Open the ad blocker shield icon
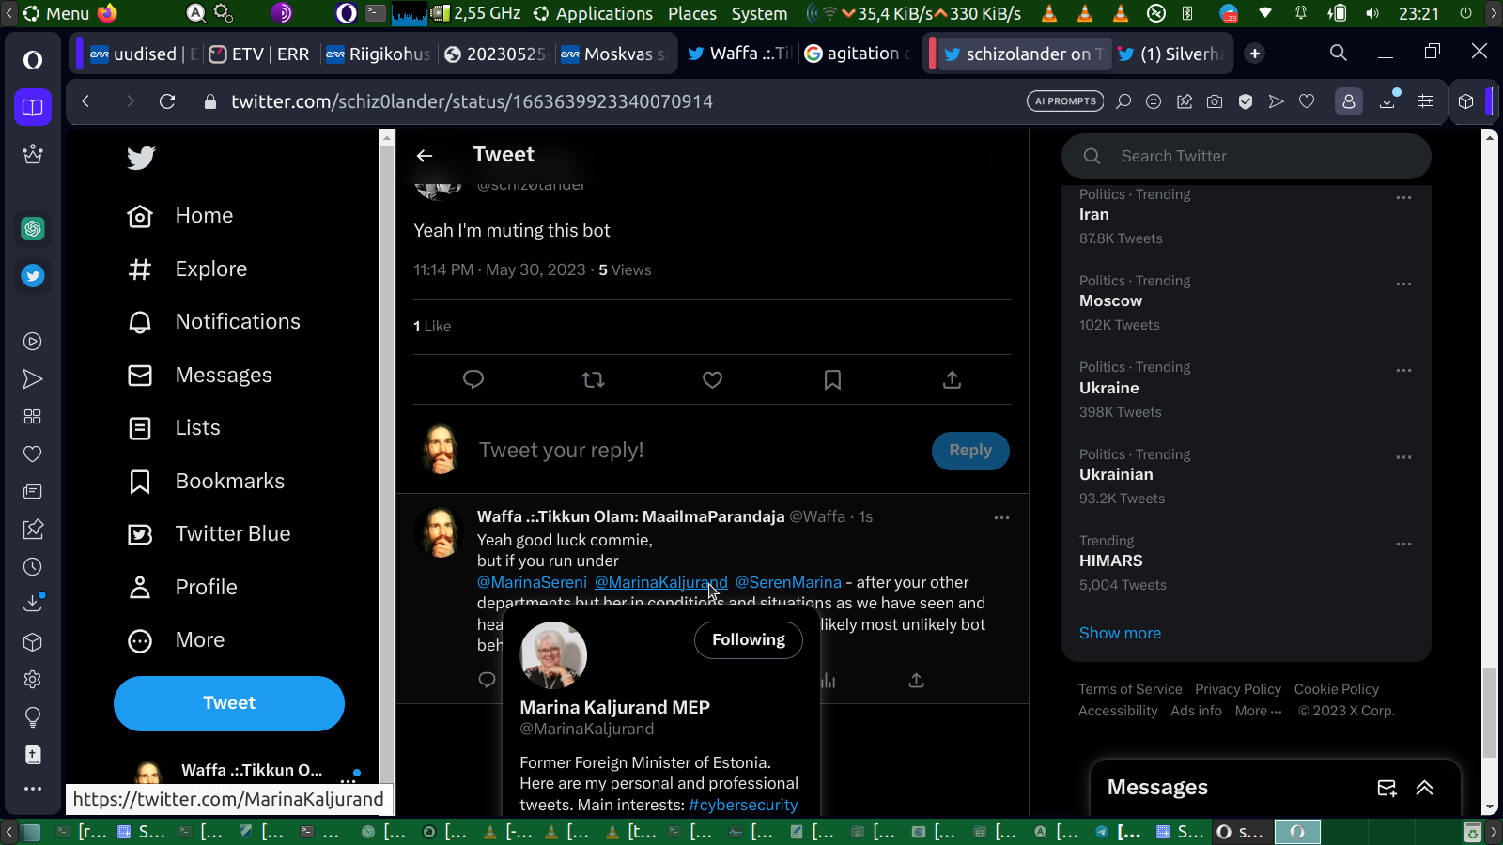1503x845 pixels. tap(1246, 101)
